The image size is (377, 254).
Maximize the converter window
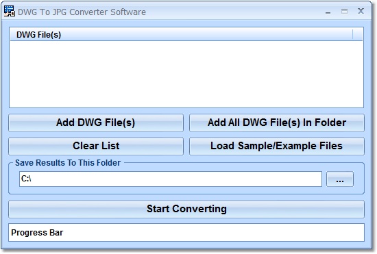click(x=344, y=11)
